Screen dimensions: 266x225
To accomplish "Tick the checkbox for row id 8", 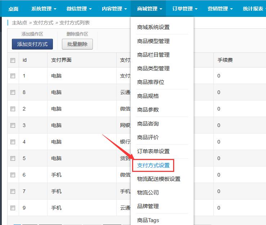I will 13,93.
